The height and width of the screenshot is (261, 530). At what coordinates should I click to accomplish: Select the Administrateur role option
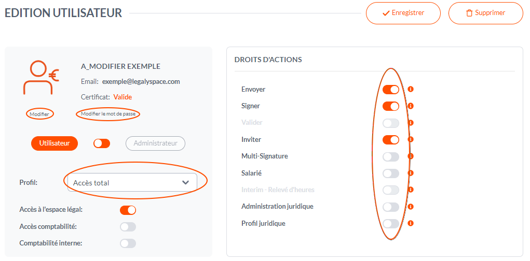point(156,143)
